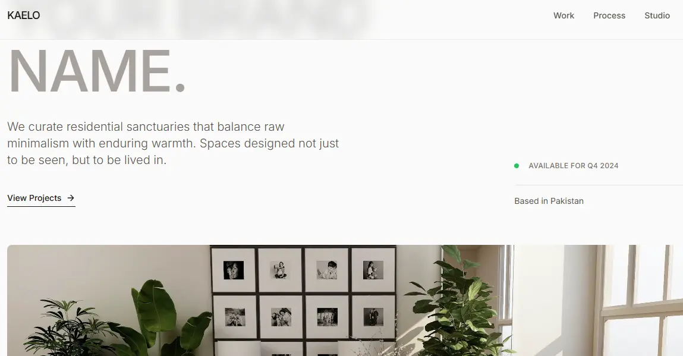Open the Process page

click(x=609, y=15)
